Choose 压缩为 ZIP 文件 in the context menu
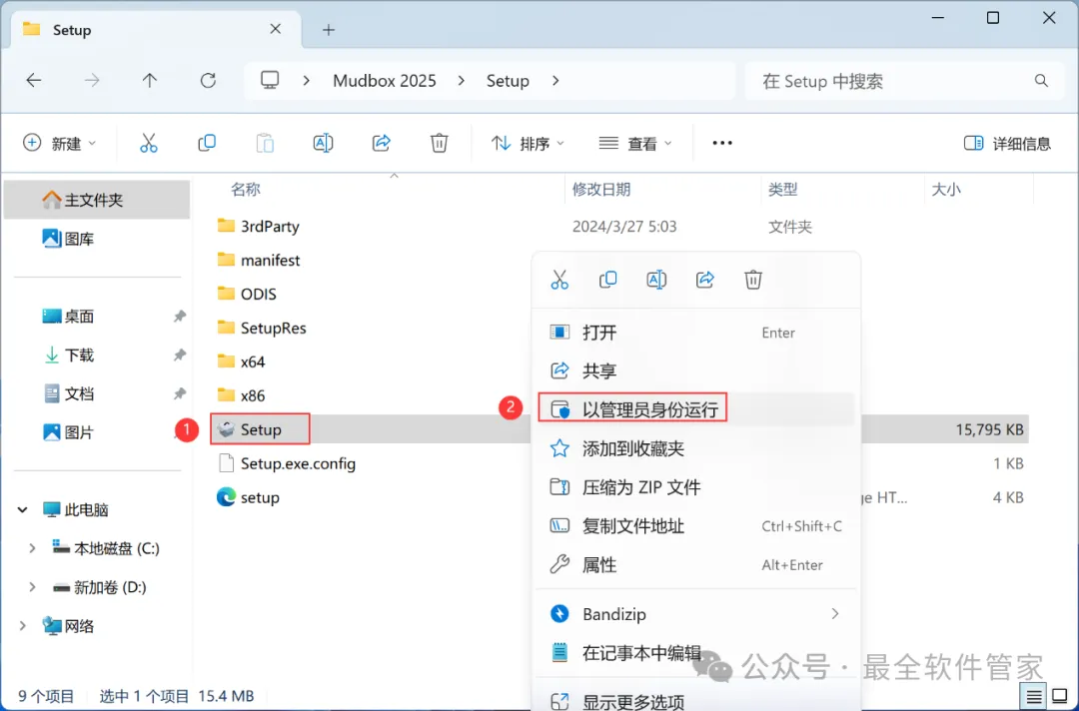Image resolution: width=1079 pixels, height=711 pixels. 695,487
